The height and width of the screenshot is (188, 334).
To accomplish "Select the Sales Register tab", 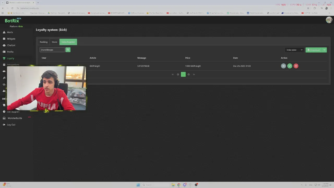I will point(68,42).
